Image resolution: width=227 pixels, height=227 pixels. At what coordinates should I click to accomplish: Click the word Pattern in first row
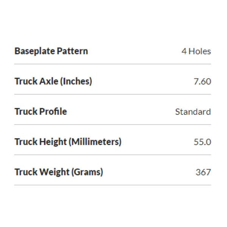tap(72, 51)
